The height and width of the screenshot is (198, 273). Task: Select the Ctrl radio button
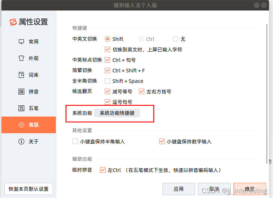(x=141, y=39)
